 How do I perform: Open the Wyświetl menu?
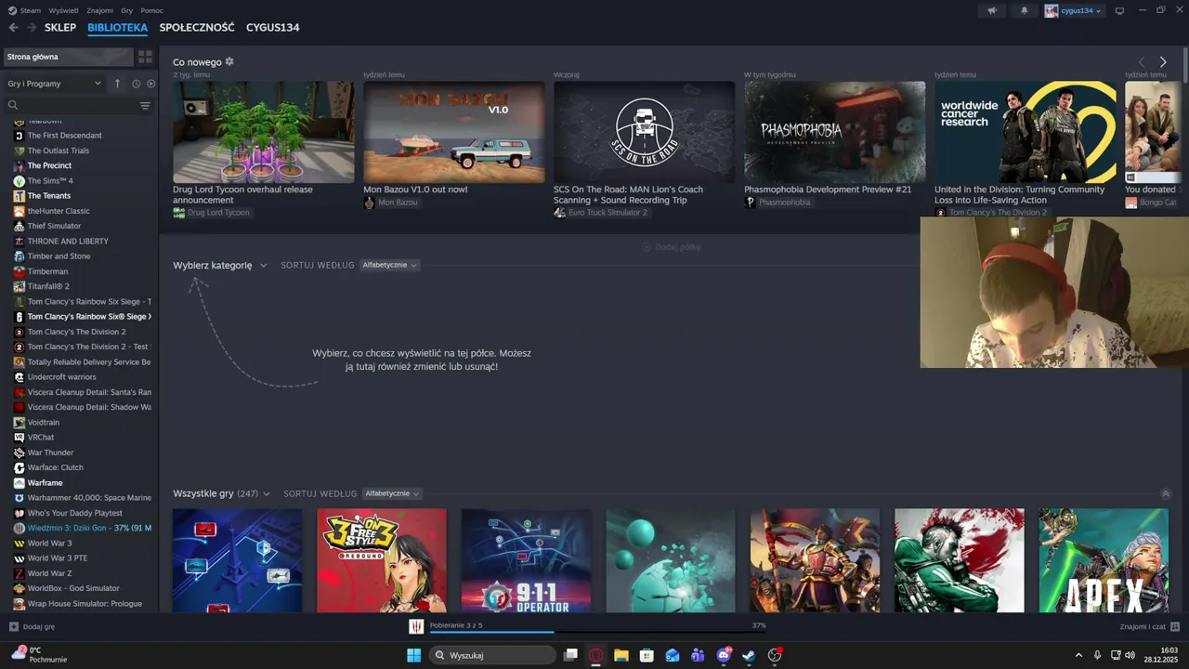click(63, 10)
